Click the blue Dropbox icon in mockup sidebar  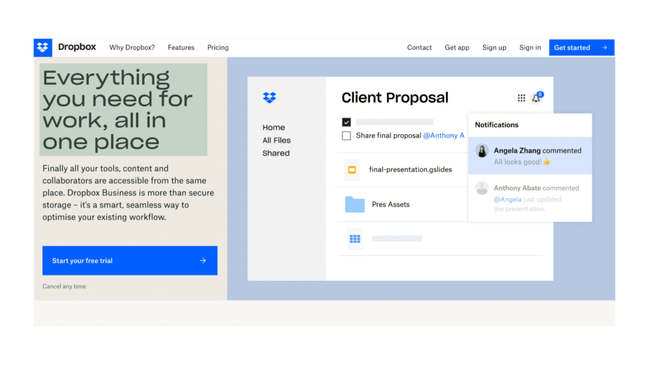(x=269, y=98)
